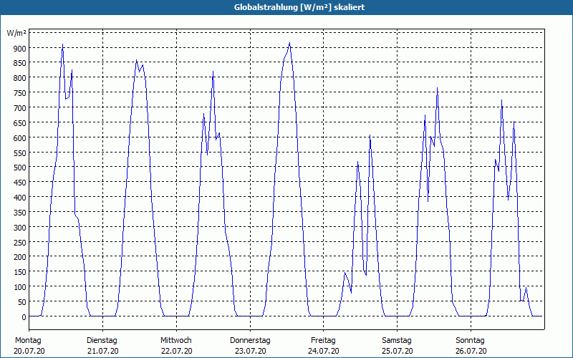Click the 900 y-axis value
Screen dimensions: 573x358
[19, 49]
